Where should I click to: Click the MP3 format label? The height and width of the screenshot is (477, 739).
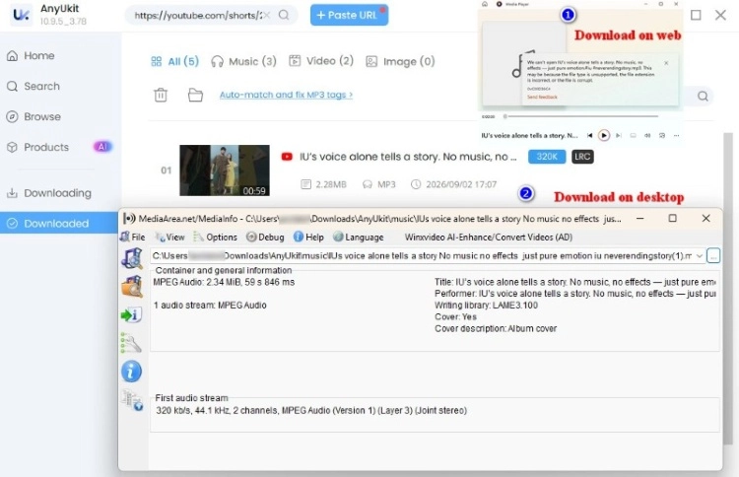point(386,184)
